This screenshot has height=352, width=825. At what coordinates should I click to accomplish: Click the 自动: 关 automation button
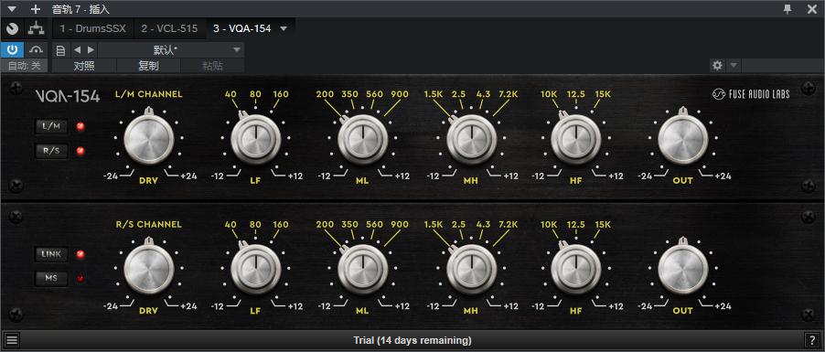24,66
